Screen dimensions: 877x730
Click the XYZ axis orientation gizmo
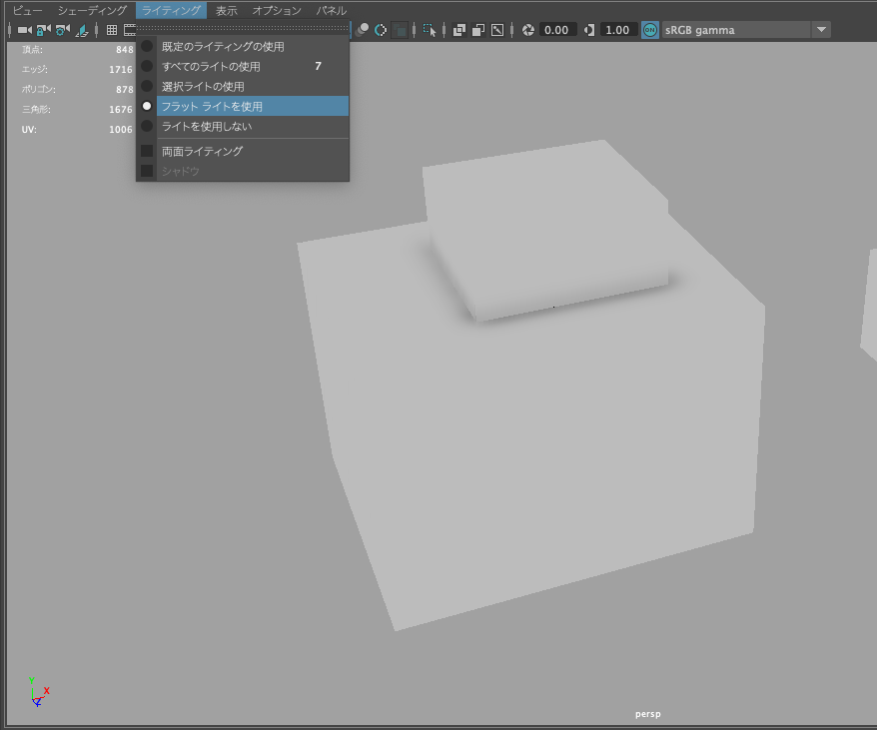[x=38, y=692]
